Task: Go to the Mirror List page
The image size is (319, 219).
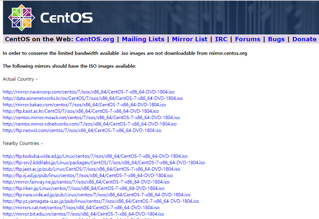Action: pos(190,39)
